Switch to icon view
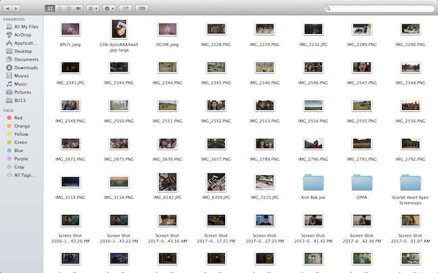438x273 pixels. point(50,8)
